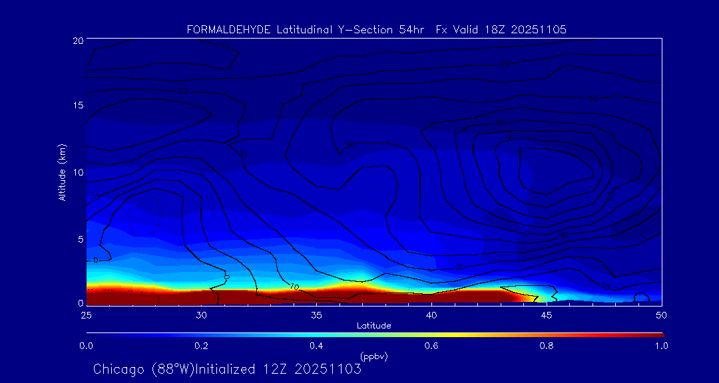This screenshot has width=719, height=383.
Task: Click the "50" contour label in the jet core
Action: [x=509, y=139]
